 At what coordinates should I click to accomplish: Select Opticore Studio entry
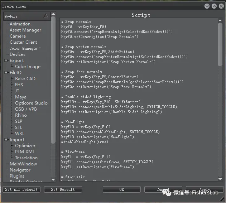(31, 103)
